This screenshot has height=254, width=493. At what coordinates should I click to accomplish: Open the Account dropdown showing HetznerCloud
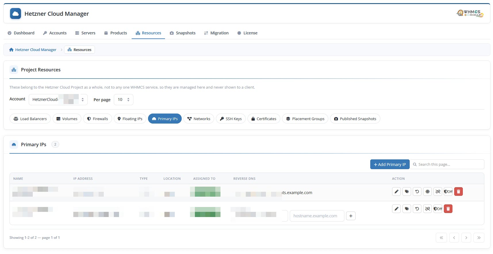[58, 99]
